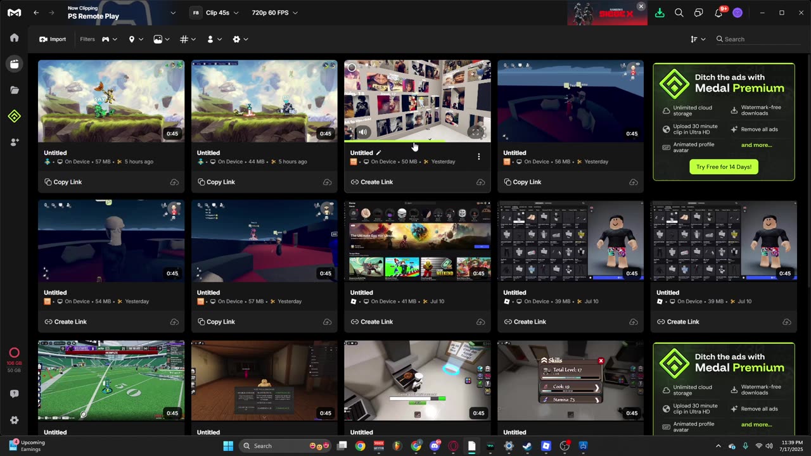This screenshot has height=456, width=811.
Task: Open Settings gear in the left sidebar
Action: tap(14, 420)
